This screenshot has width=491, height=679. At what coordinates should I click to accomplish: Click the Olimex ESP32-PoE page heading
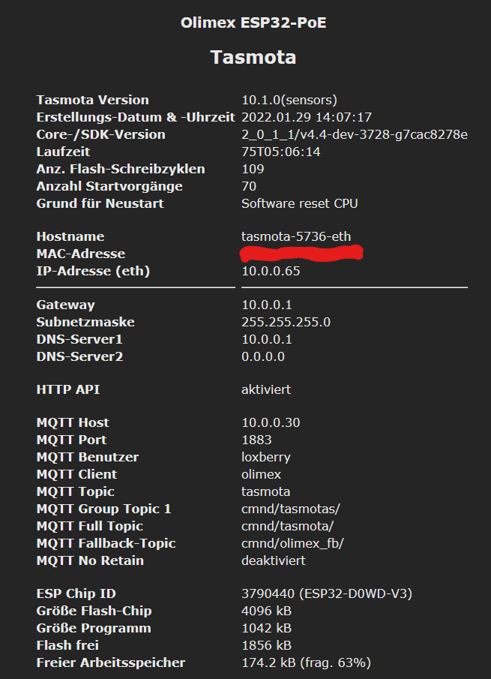click(253, 23)
